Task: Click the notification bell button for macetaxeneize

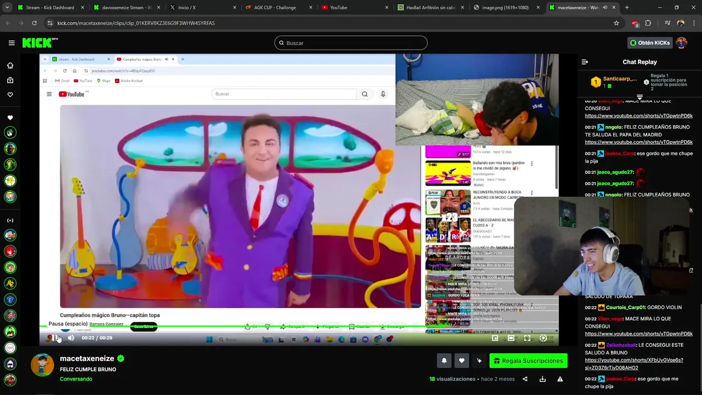Action: pos(444,360)
